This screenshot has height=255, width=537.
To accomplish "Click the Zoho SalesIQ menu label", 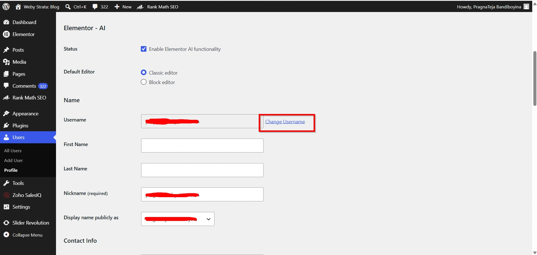I will [x=27, y=195].
